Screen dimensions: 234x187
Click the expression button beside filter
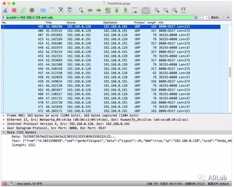point(215,18)
